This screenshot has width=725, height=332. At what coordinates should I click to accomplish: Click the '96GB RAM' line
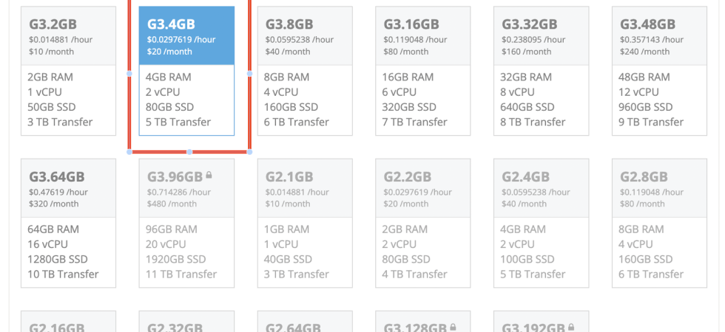(172, 229)
